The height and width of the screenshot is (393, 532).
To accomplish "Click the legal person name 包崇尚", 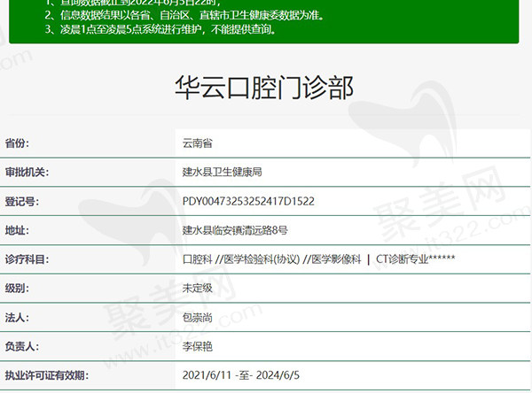I will click(x=198, y=318).
